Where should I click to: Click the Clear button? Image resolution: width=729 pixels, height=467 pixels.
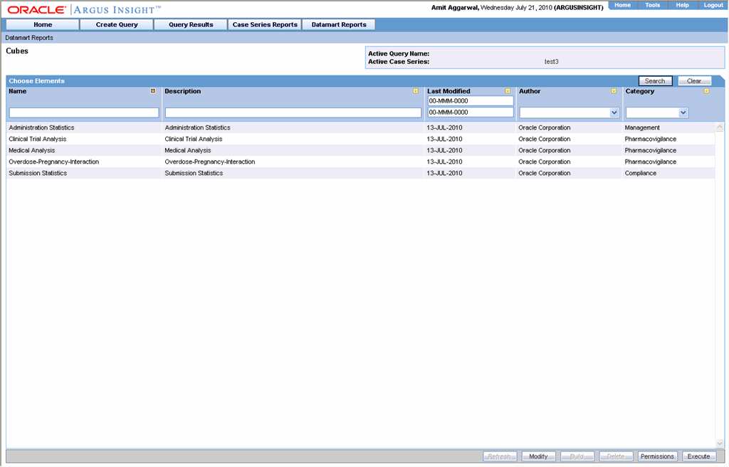click(694, 81)
